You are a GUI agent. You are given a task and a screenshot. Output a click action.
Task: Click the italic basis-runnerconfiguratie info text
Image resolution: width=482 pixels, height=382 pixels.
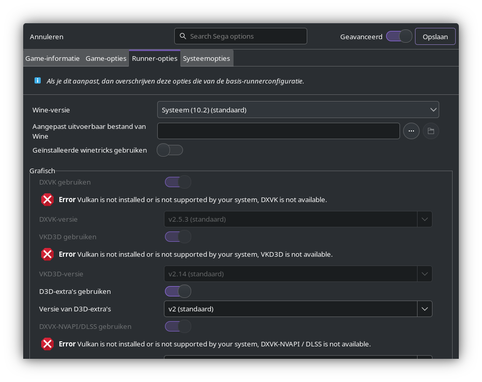(x=175, y=81)
